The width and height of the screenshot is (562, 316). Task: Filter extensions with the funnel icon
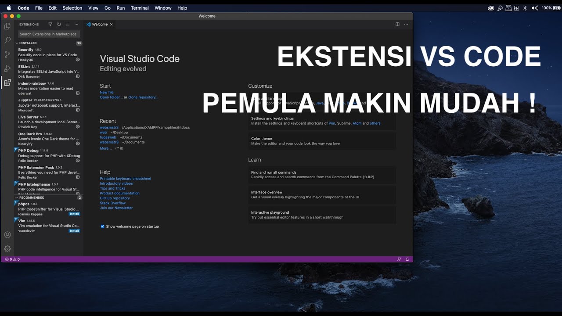coord(50,25)
